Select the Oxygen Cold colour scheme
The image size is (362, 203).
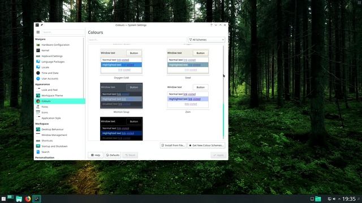[x=122, y=61]
